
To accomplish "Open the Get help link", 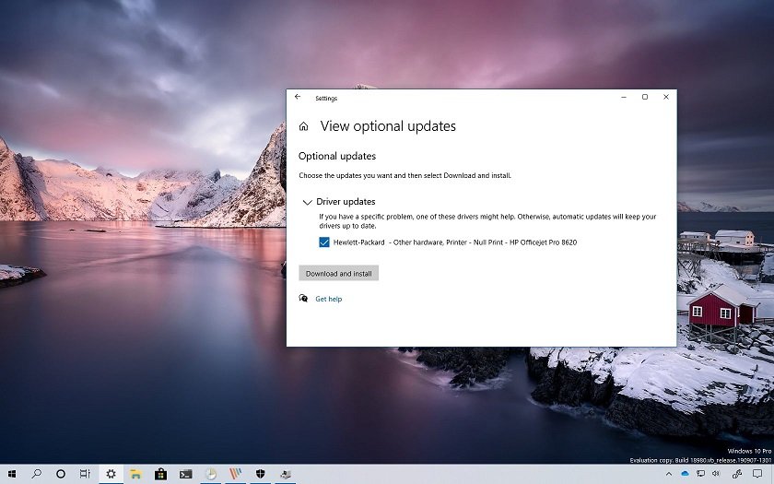I will (328, 299).
